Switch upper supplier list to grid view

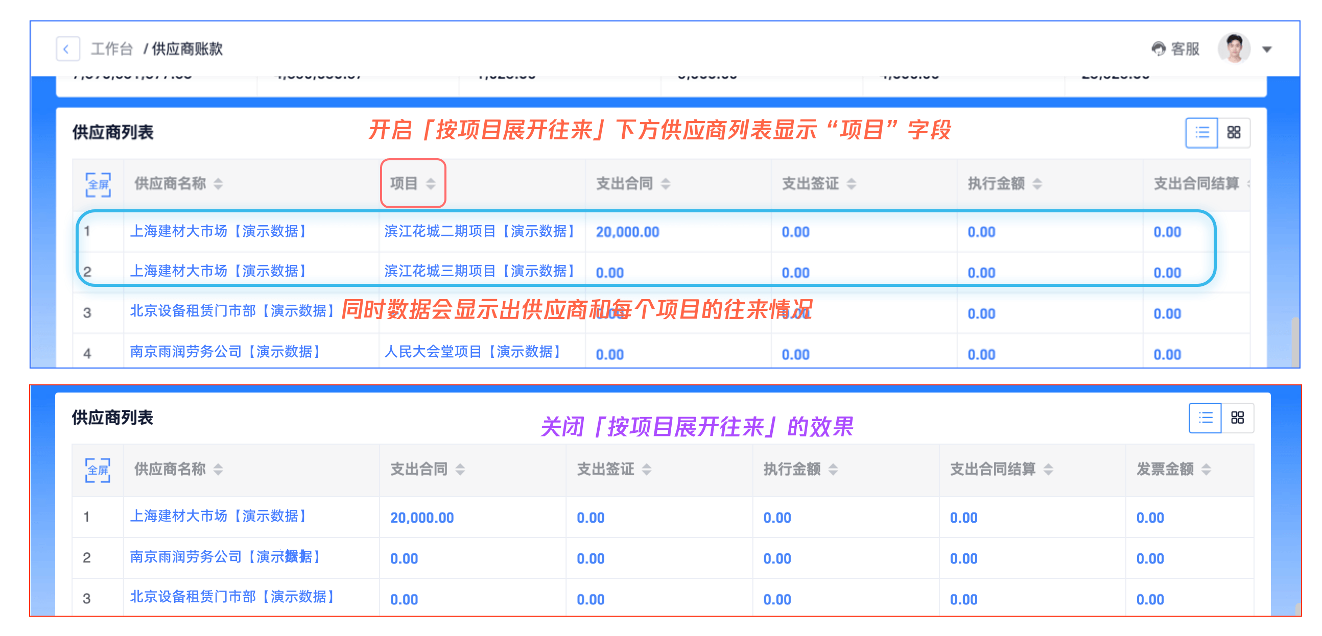pyautogui.click(x=1233, y=133)
